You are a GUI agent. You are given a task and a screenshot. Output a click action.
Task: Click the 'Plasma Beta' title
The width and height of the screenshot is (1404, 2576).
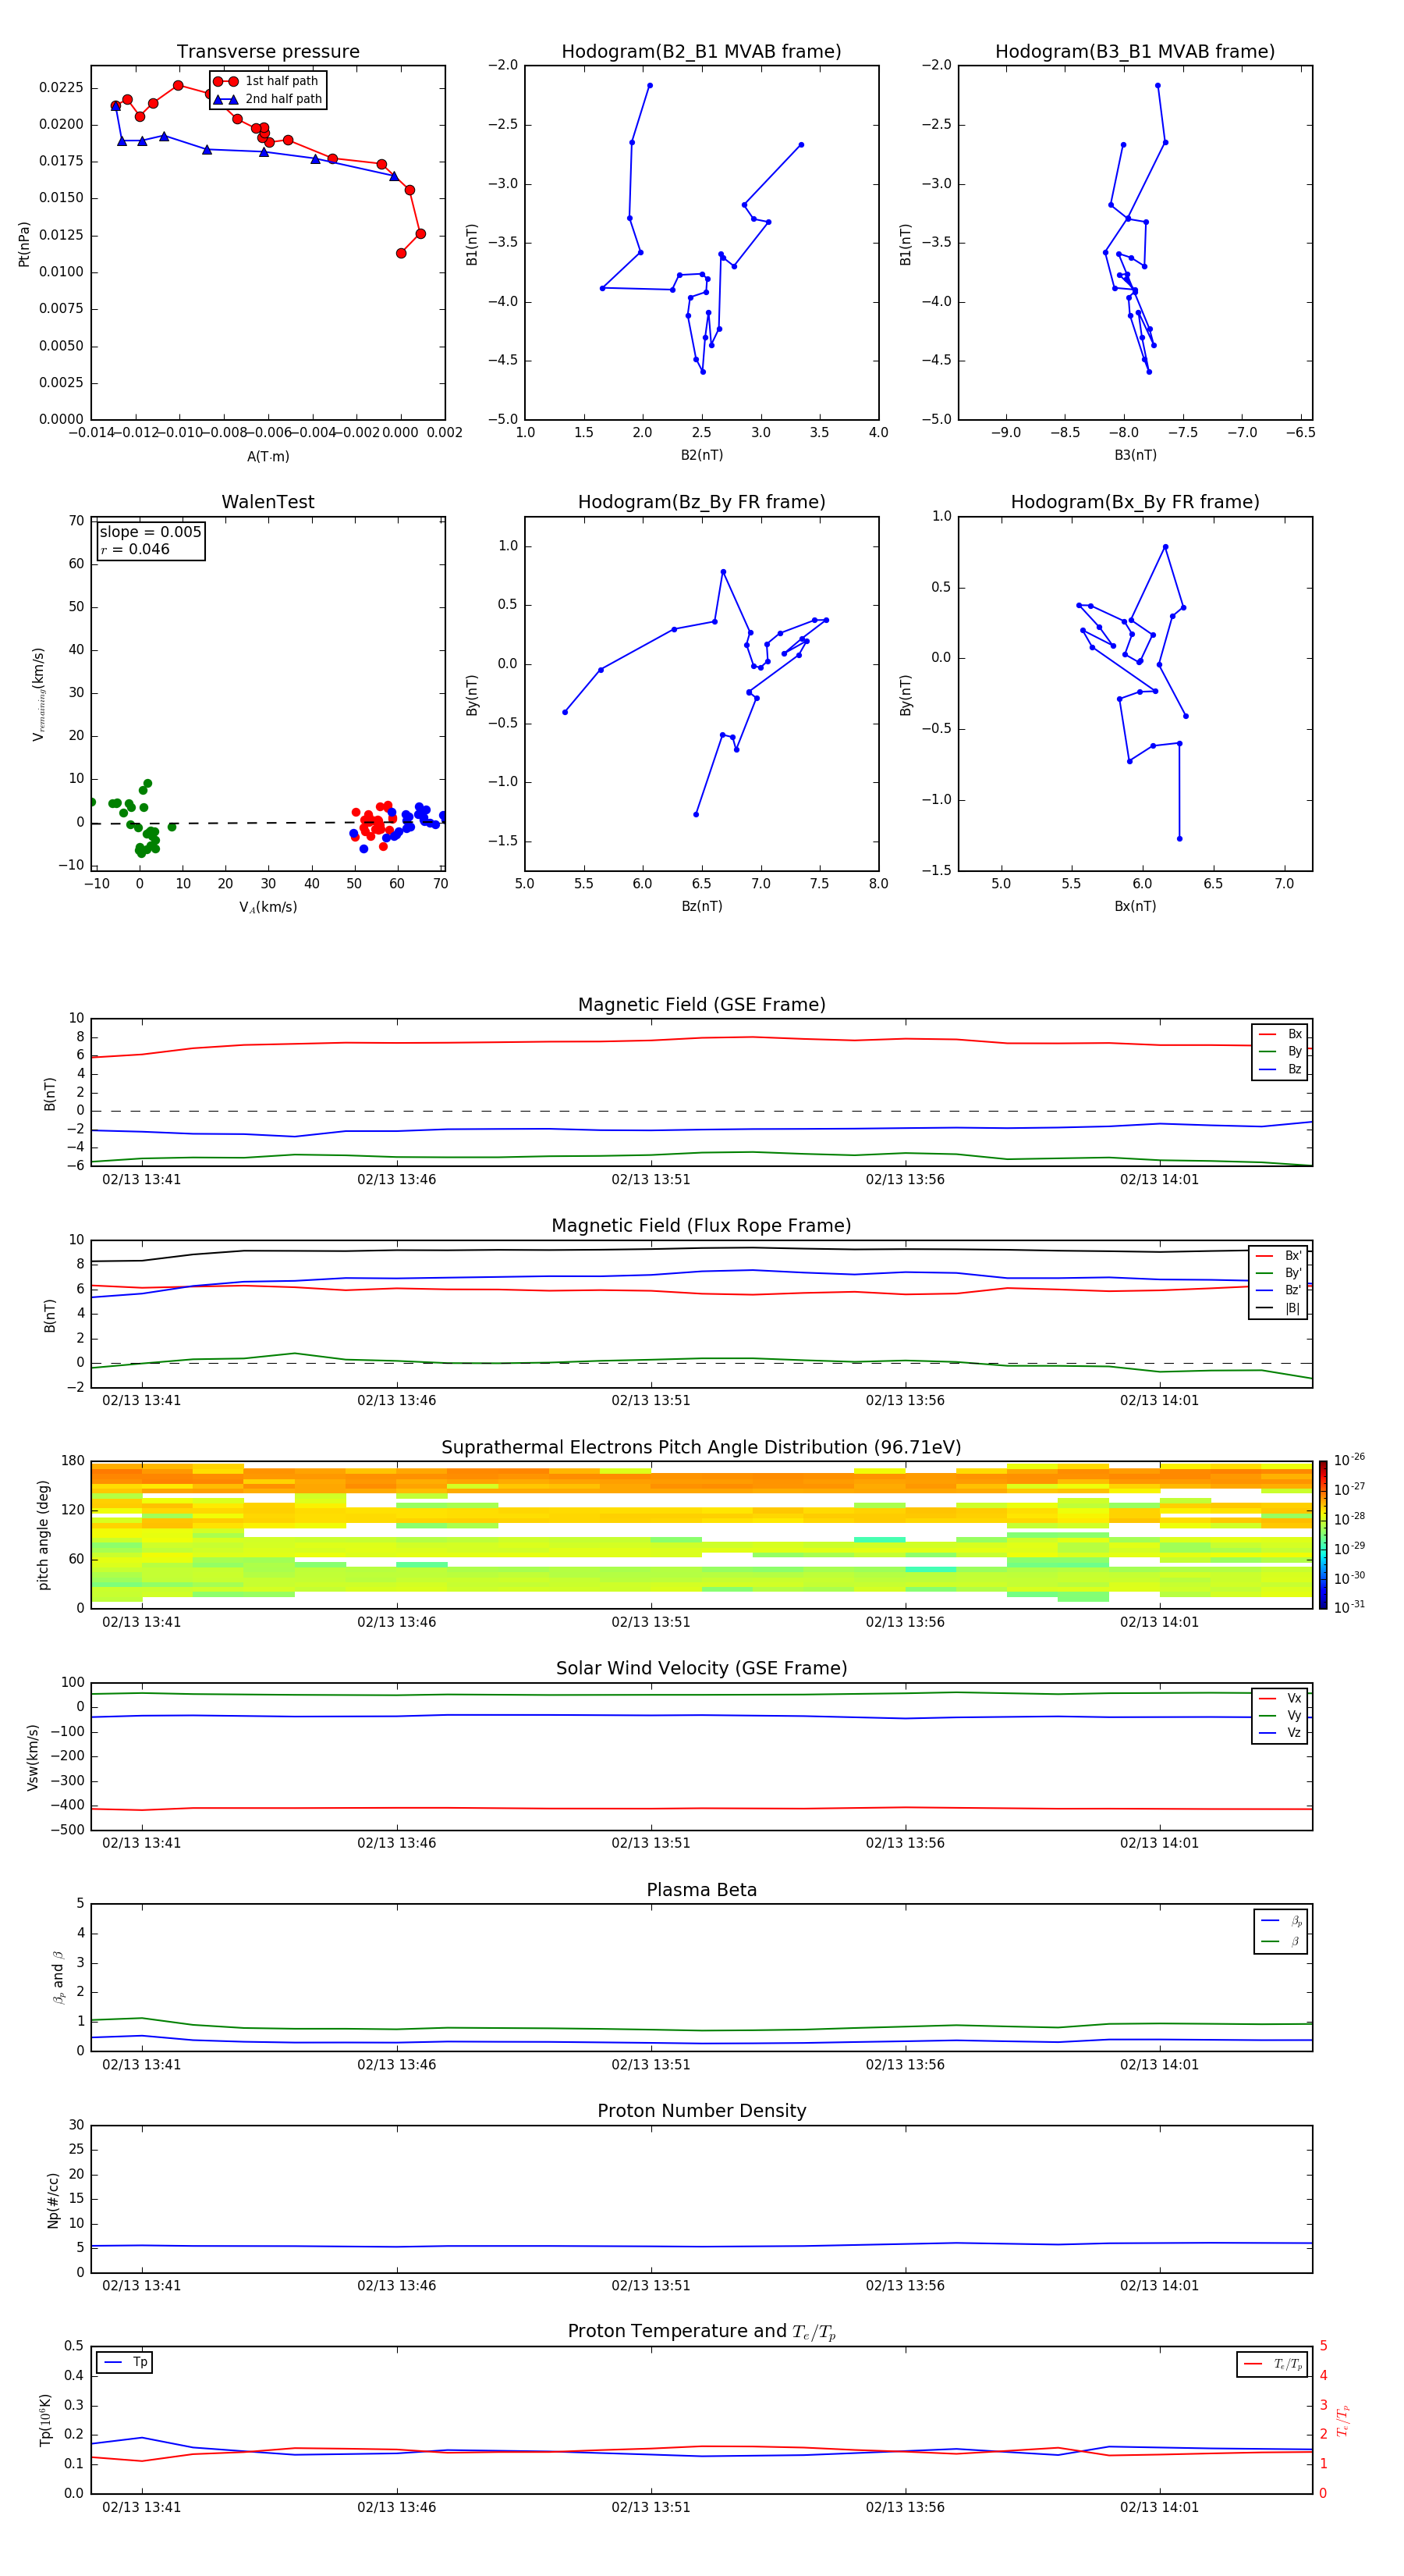[701, 1890]
